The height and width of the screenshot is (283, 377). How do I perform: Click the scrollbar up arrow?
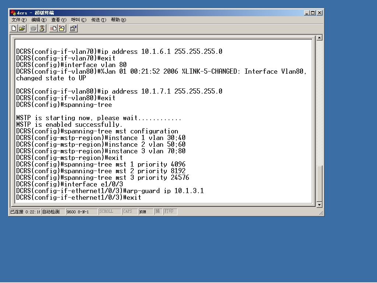pos(319,38)
